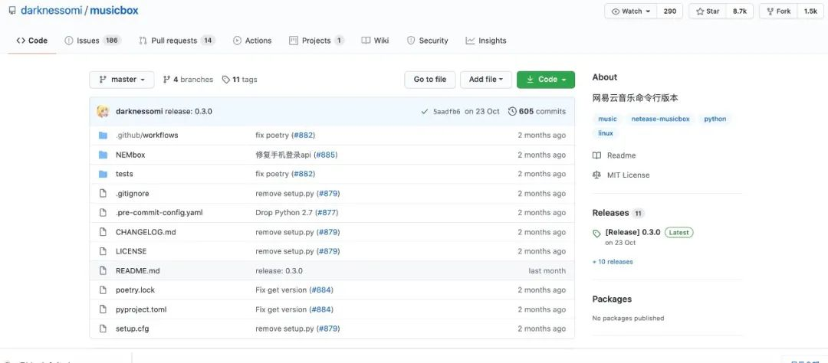Viewport: 828px width, 363px height.
Task: View the 8.7k stargazers count
Action: (x=739, y=11)
